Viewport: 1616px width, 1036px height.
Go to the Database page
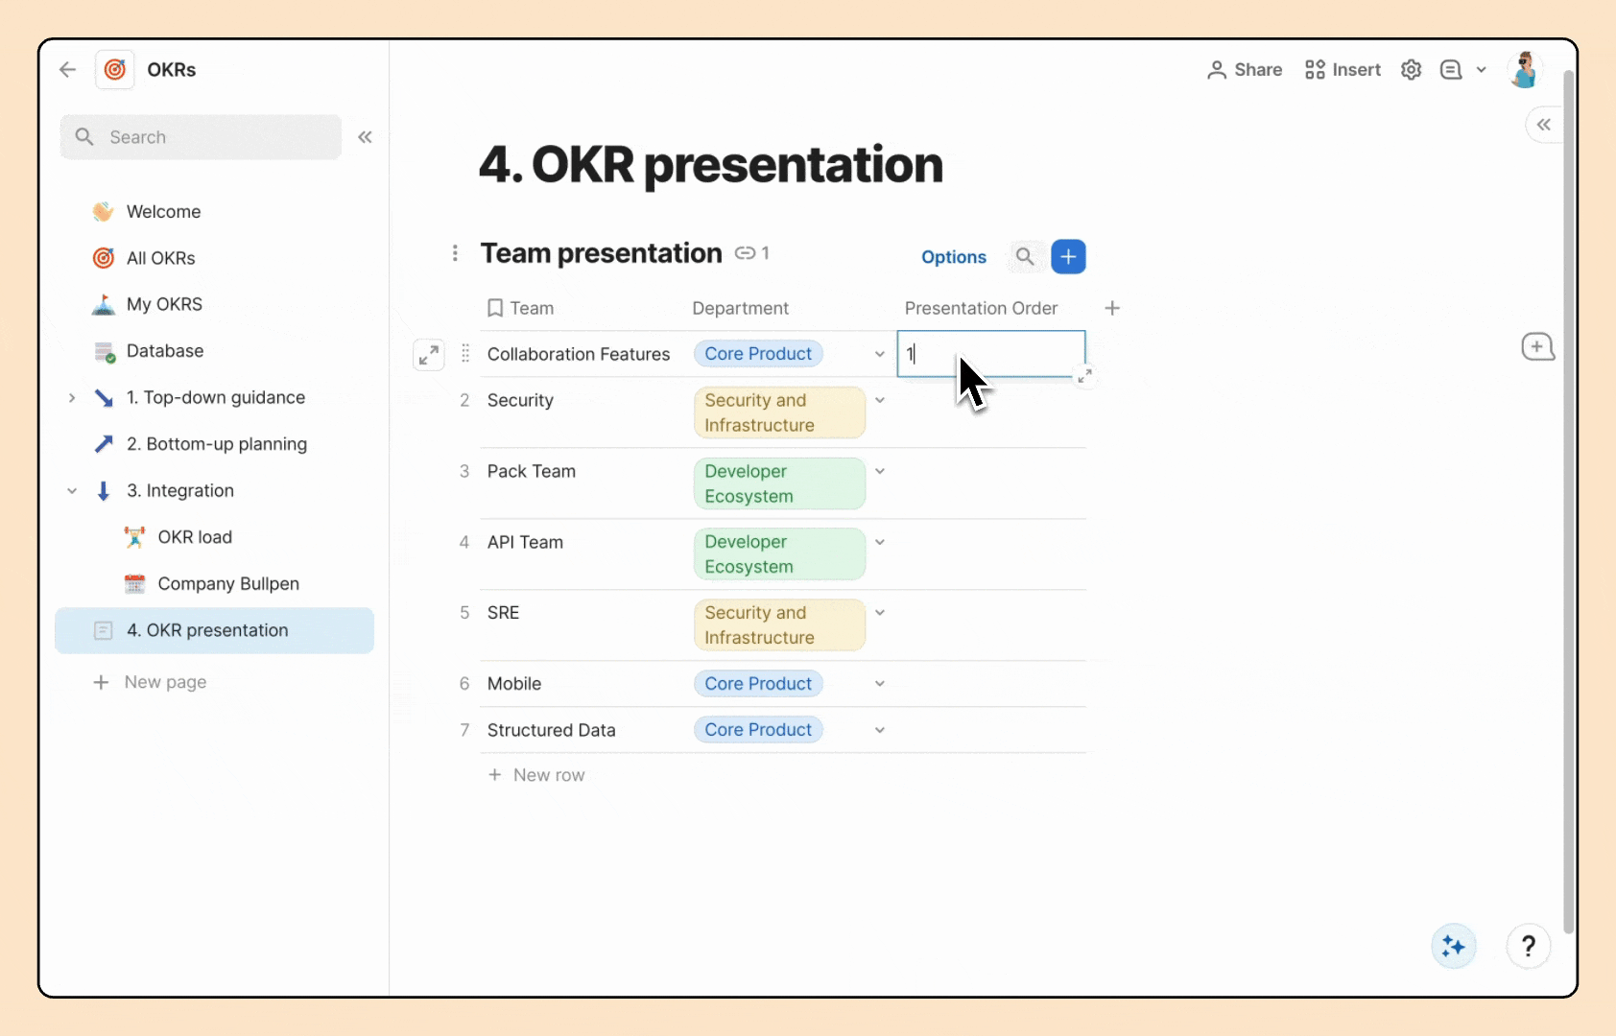click(215, 351)
